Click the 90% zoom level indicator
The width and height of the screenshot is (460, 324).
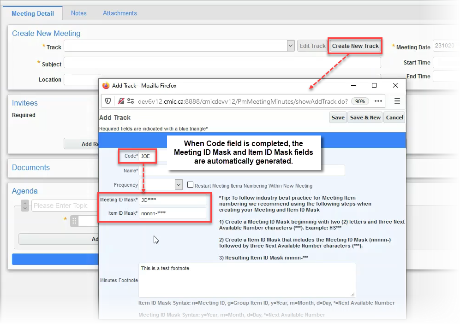360,101
